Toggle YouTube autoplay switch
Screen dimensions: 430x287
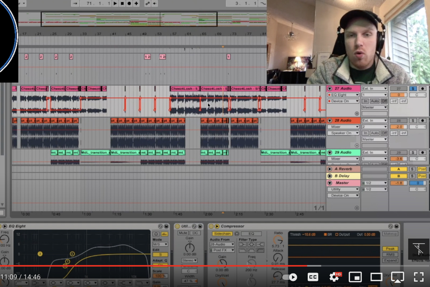(x=290, y=277)
